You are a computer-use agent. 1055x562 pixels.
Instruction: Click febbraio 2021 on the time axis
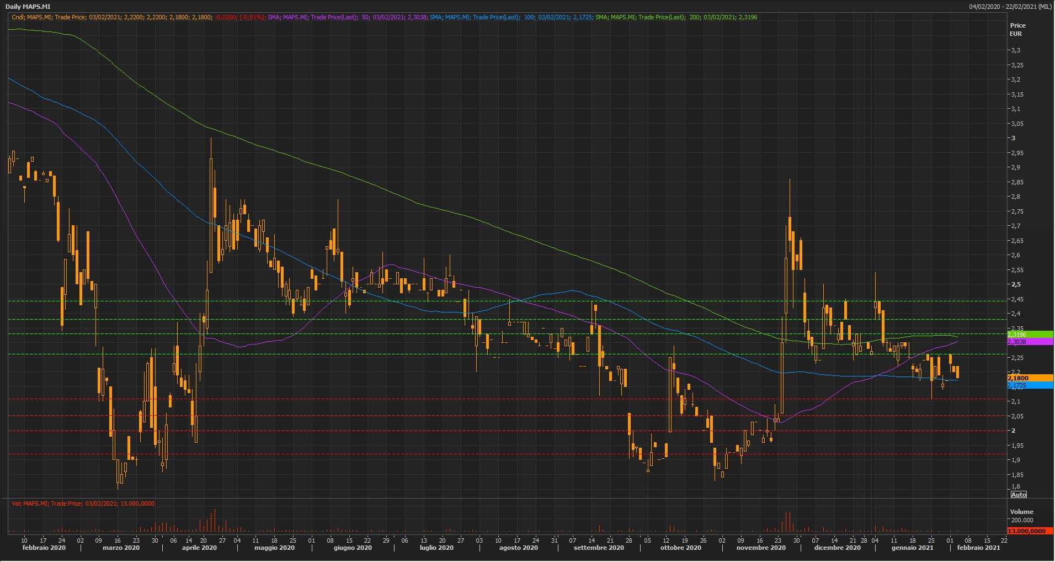[978, 548]
